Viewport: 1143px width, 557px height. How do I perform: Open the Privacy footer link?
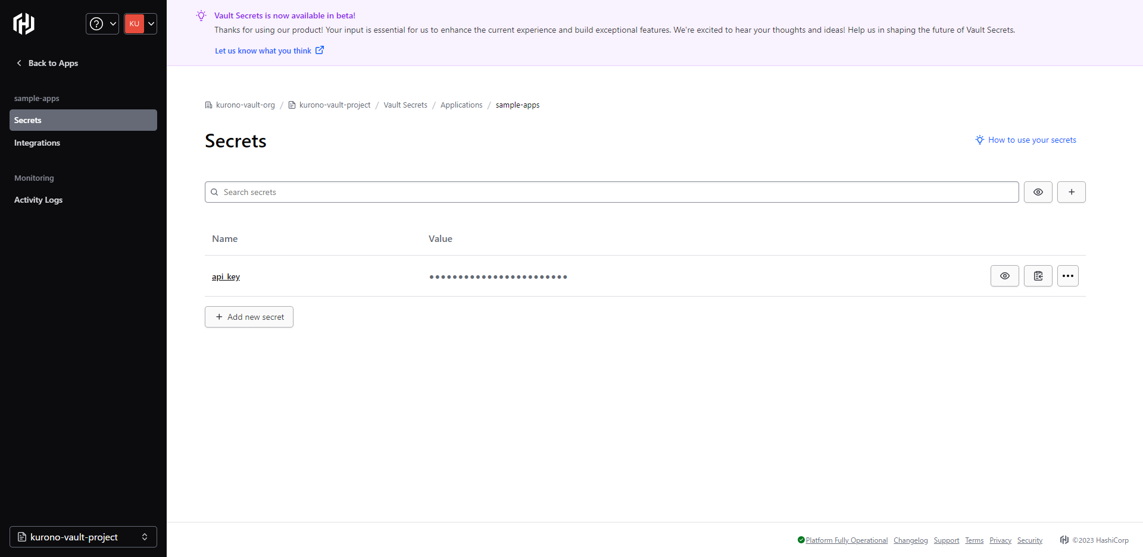tap(1000, 540)
